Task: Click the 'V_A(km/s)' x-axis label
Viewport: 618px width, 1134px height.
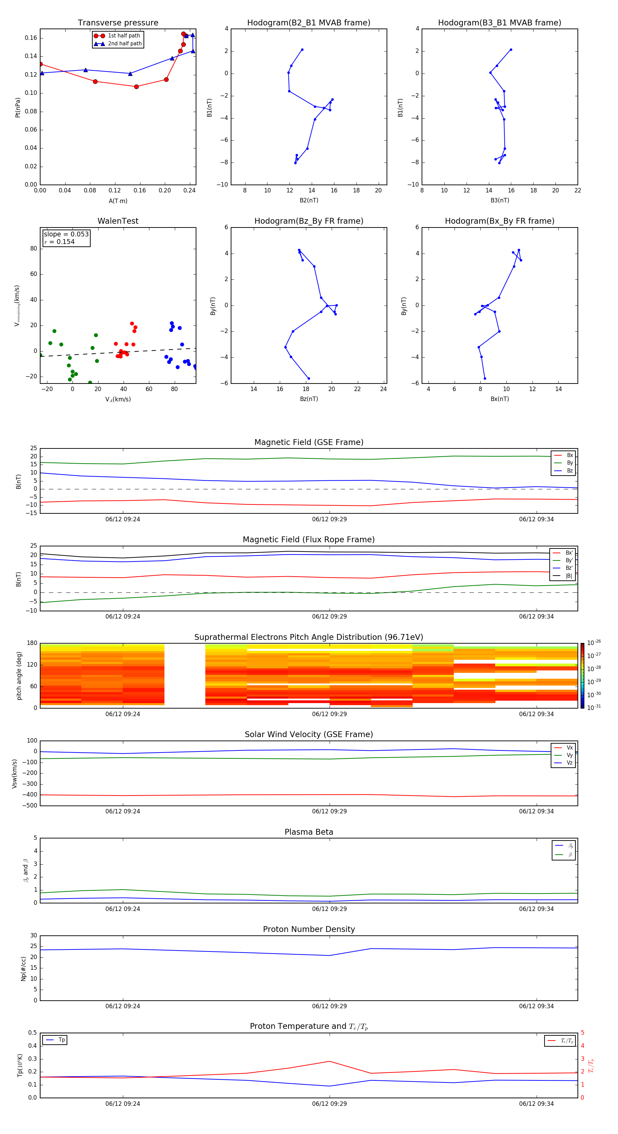Action: click(x=118, y=399)
